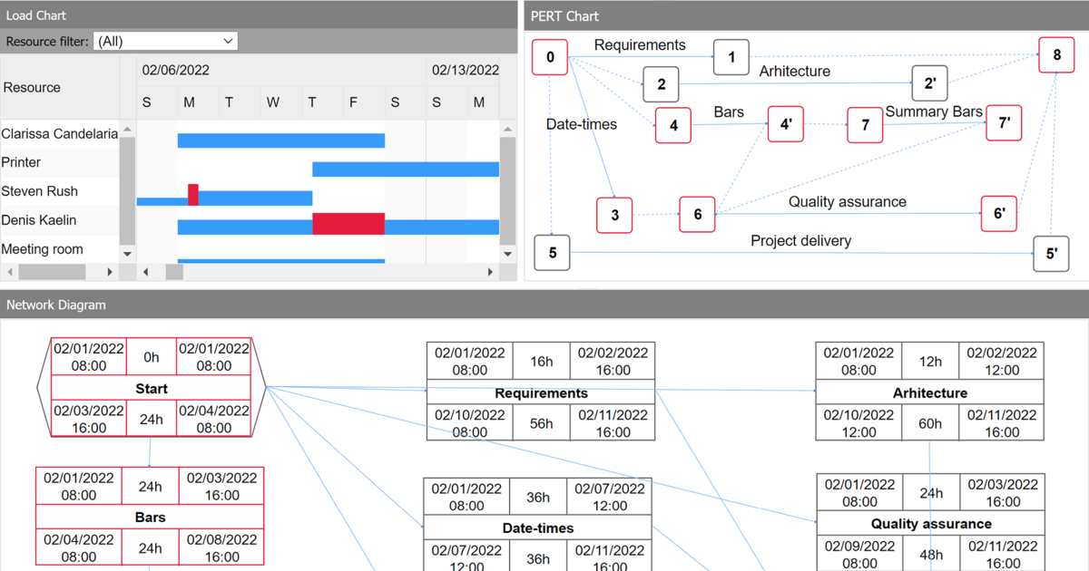Click the blue bar on the Printer row
The height and width of the screenshot is (571, 1089).
click(x=405, y=168)
